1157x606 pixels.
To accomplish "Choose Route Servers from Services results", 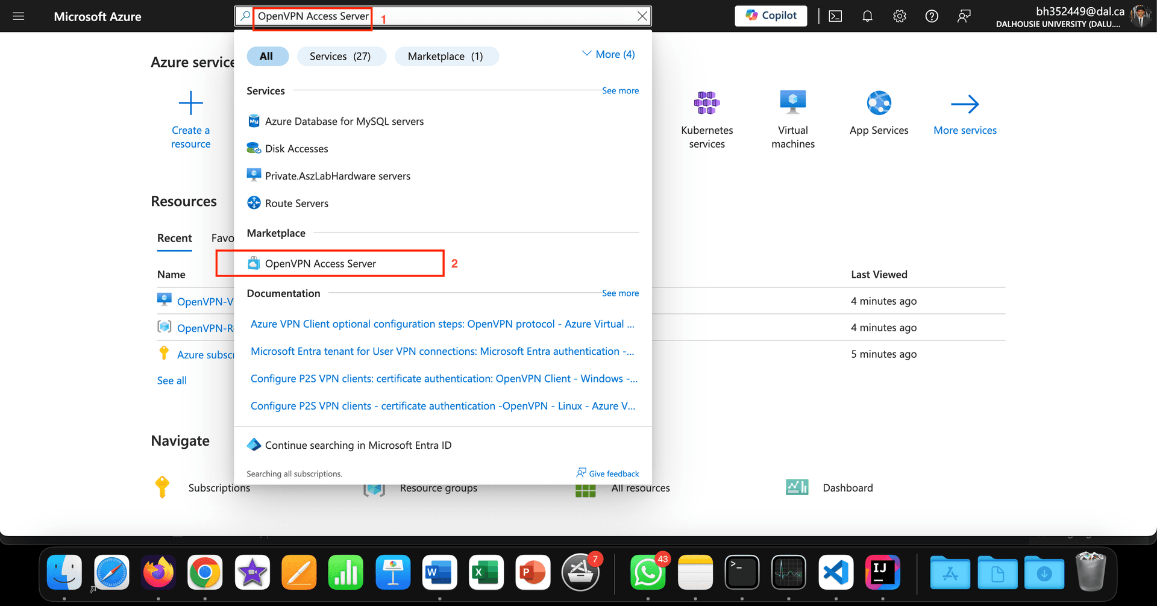I will point(296,204).
